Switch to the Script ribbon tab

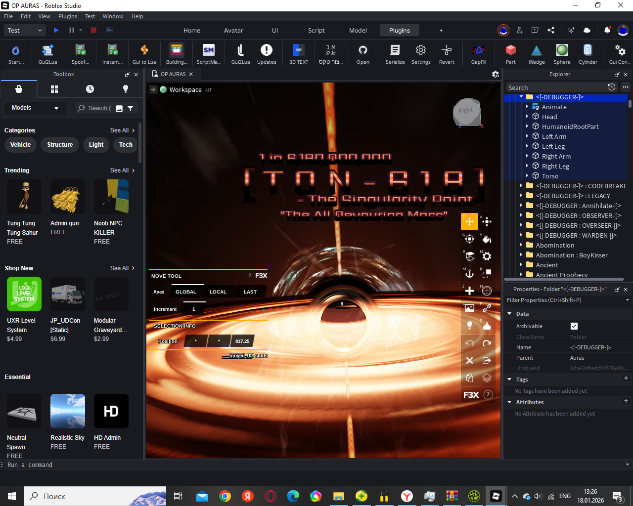(316, 30)
